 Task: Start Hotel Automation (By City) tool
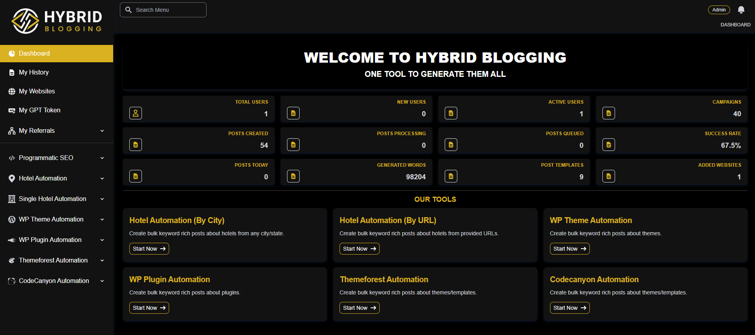pyautogui.click(x=149, y=249)
